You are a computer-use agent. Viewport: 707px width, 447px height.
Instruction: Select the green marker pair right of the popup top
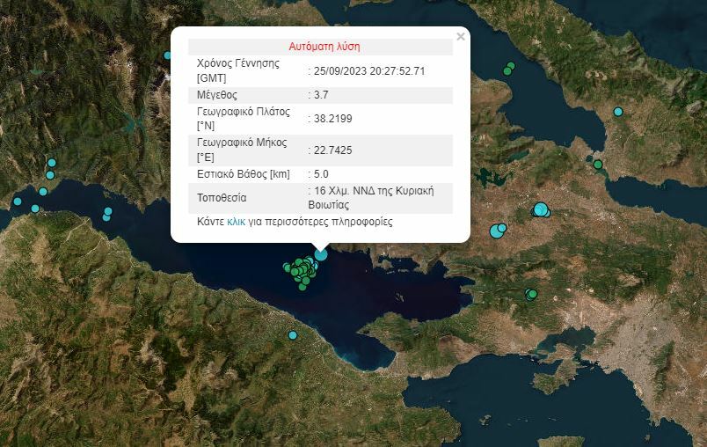(x=508, y=69)
